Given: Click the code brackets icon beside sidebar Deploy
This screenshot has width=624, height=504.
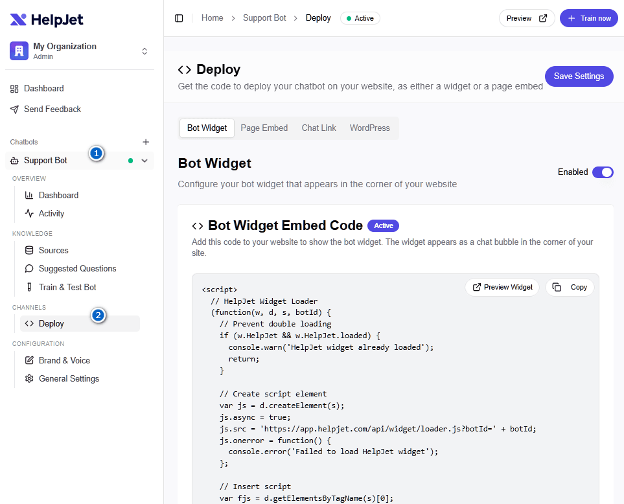Looking at the screenshot, I should tap(29, 323).
